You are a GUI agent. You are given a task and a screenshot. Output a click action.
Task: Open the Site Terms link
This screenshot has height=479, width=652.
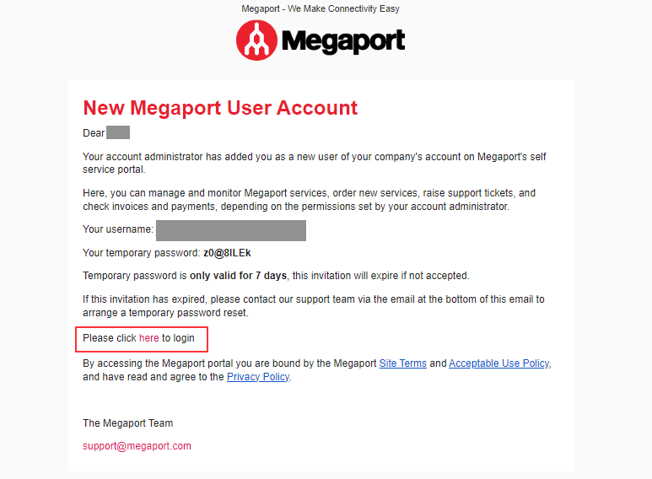[402, 363]
